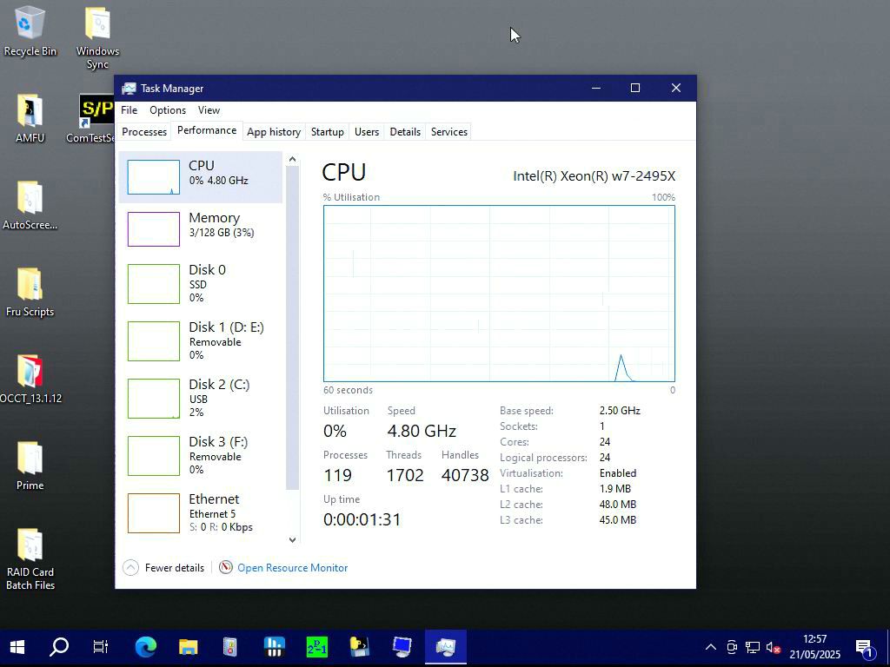Select Memory in the performance sidebar
The height and width of the screenshot is (667, 890).
201,228
